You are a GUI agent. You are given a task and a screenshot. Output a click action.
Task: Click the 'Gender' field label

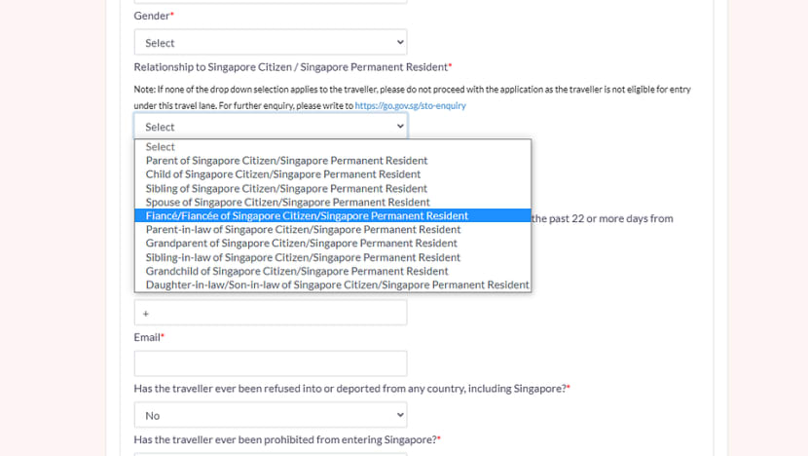click(x=154, y=16)
